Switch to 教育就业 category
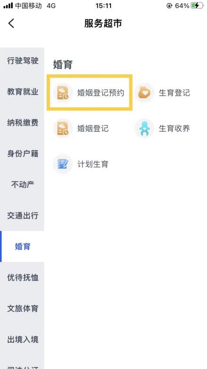207x369 pixels. pyautogui.click(x=23, y=92)
